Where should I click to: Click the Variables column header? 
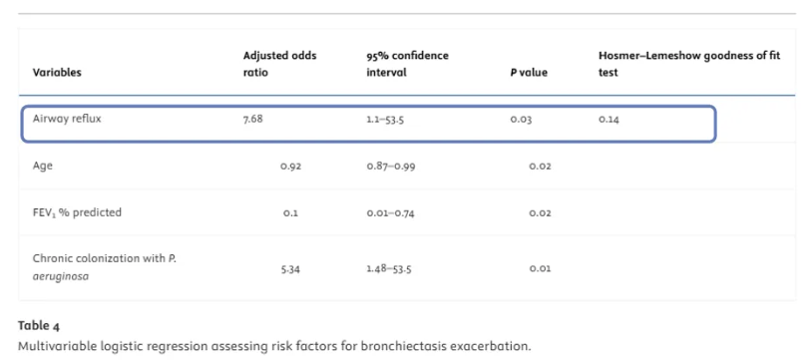[x=57, y=73]
